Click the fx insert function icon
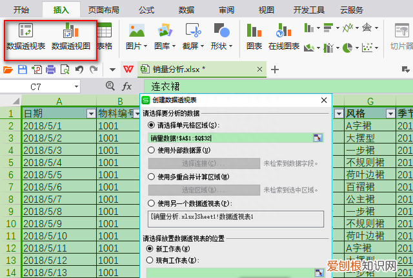Viewport: 413px width, 278px height. [x=126, y=86]
